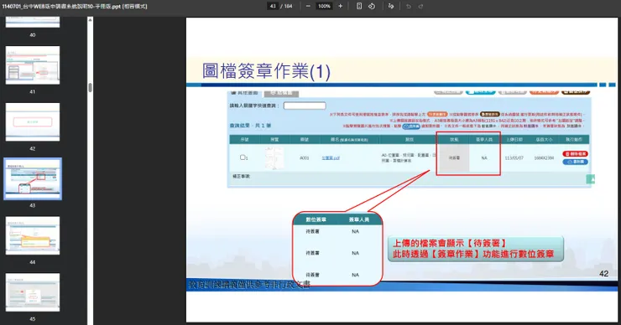The image size is (621, 325).
Task: Click the slide number 42 text
Action: click(x=603, y=274)
